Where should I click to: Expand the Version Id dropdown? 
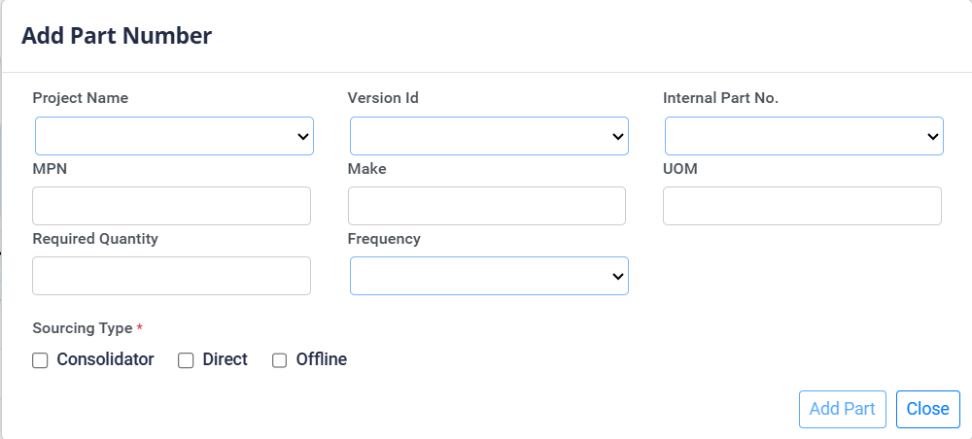pyautogui.click(x=489, y=137)
